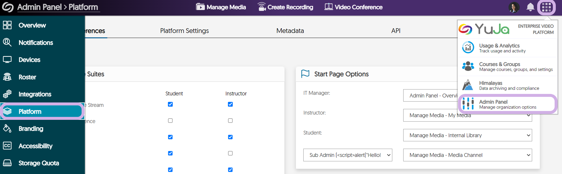Switch to the Metadata tab
This screenshot has height=174, width=562.
click(x=290, y=31)
